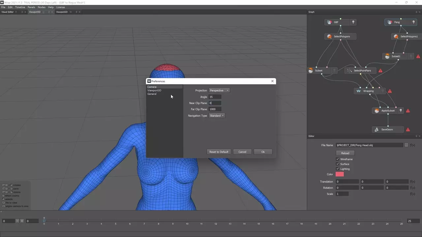Expand the Navigation Type dropdown
This screenshot has width=422, height=237.
coord(217,116)
